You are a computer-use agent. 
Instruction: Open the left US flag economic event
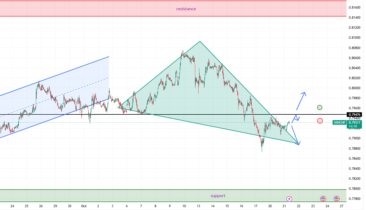323,198
